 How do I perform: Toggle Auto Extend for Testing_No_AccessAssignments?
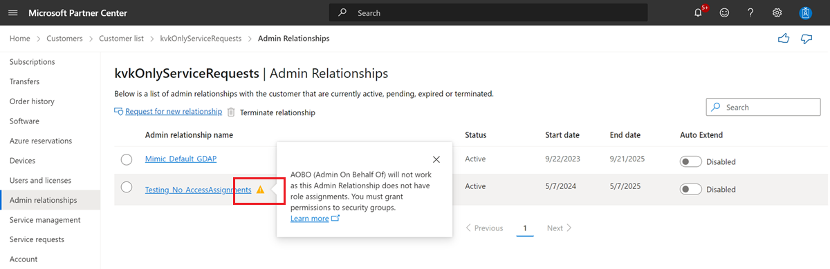point(691,189)
